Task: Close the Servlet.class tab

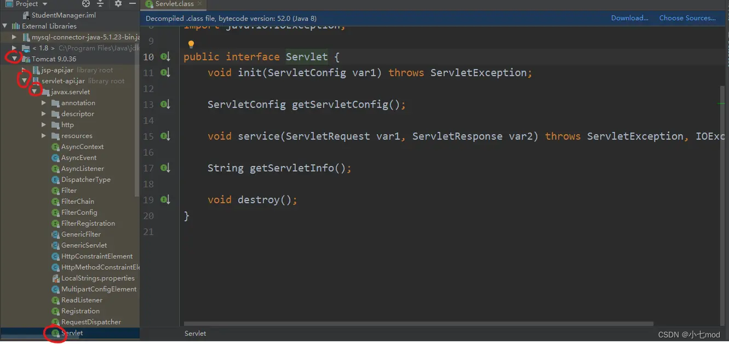Action: coord(199,4)
